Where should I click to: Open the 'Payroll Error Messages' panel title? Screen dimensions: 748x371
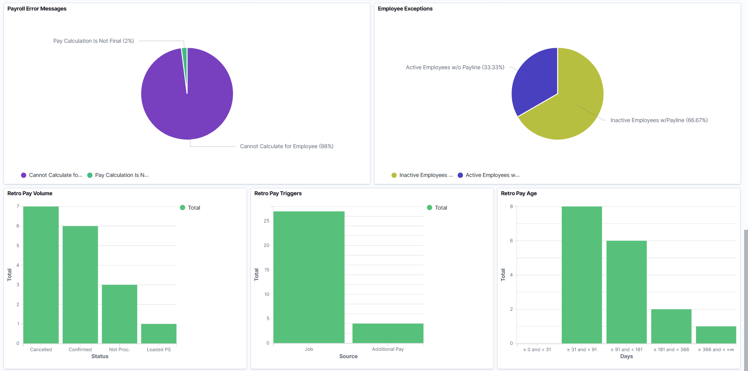(37, 9)
